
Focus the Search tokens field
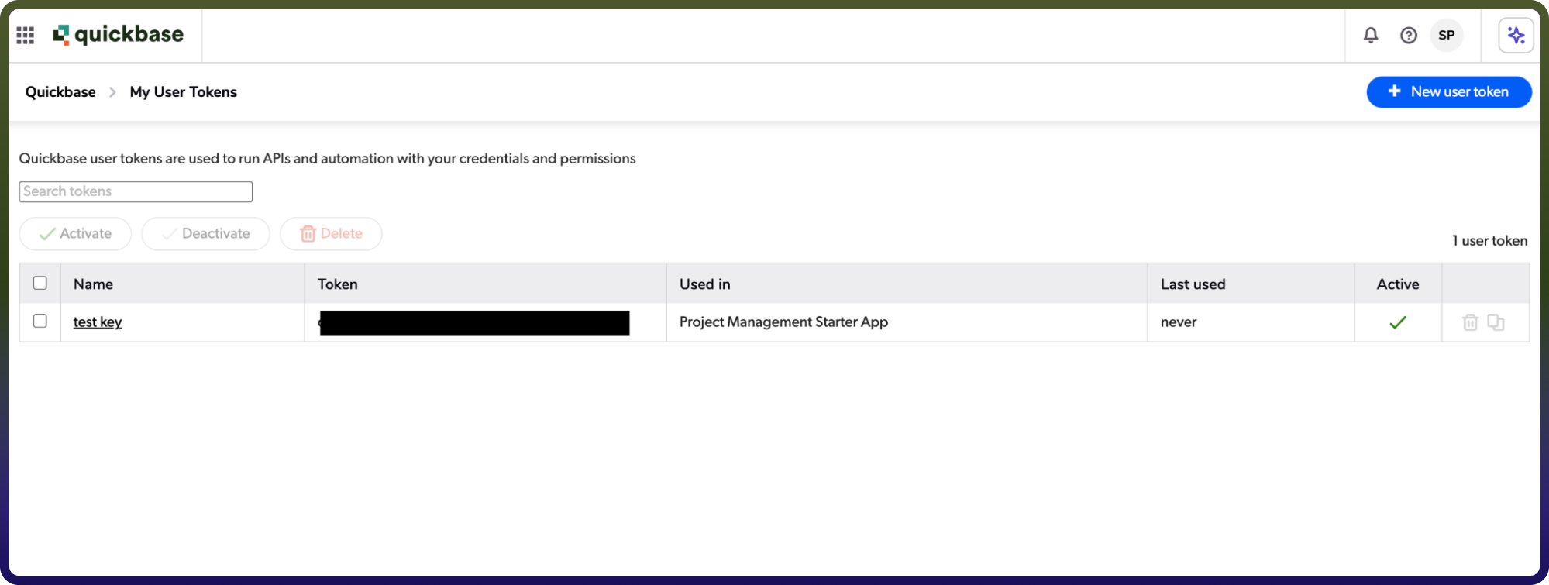coord(136,191)
